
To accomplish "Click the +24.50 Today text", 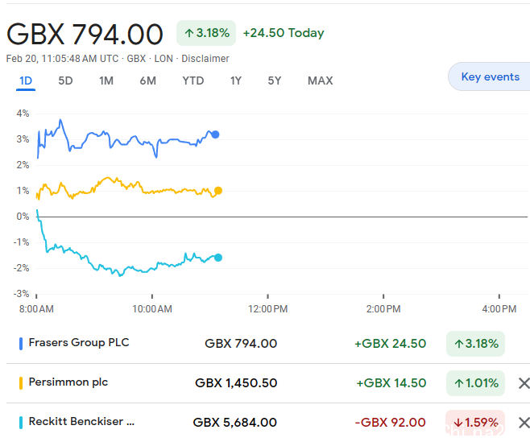I will click(x=284, y=33).
